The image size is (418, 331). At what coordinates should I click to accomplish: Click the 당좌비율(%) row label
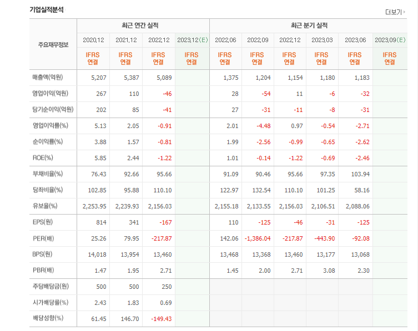pyautogui.click(x=48, y=190)
